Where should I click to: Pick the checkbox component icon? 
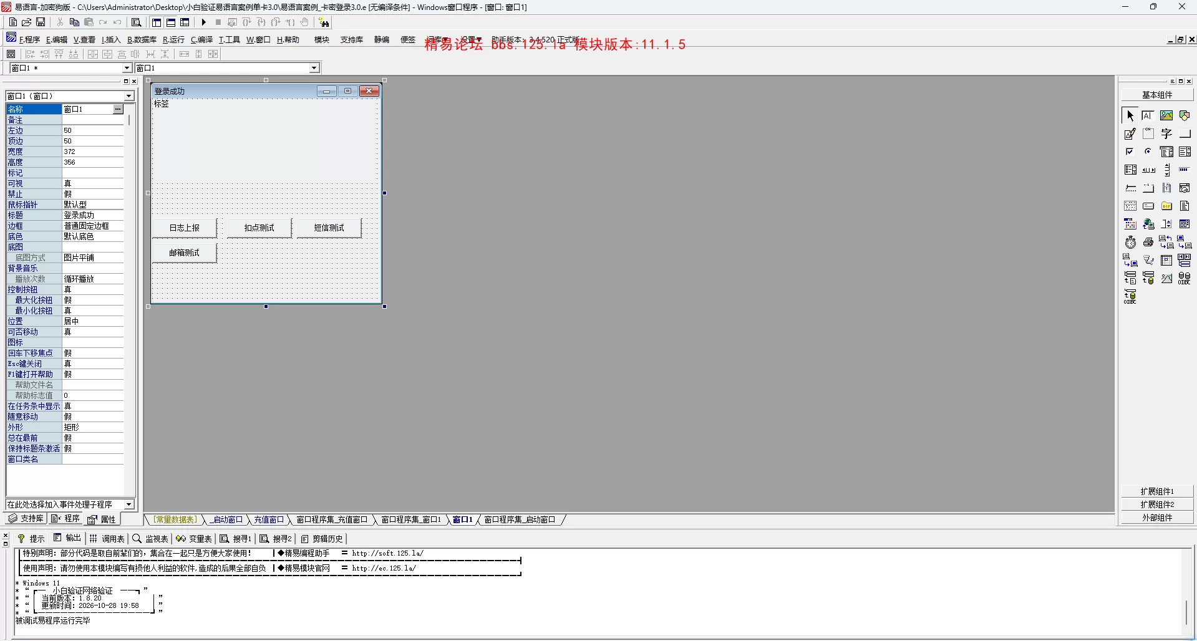pos(1130,152)
